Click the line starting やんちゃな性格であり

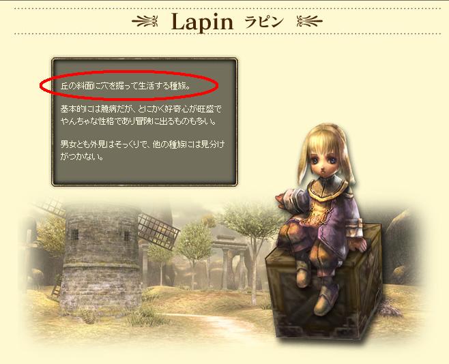coord(138,121)
